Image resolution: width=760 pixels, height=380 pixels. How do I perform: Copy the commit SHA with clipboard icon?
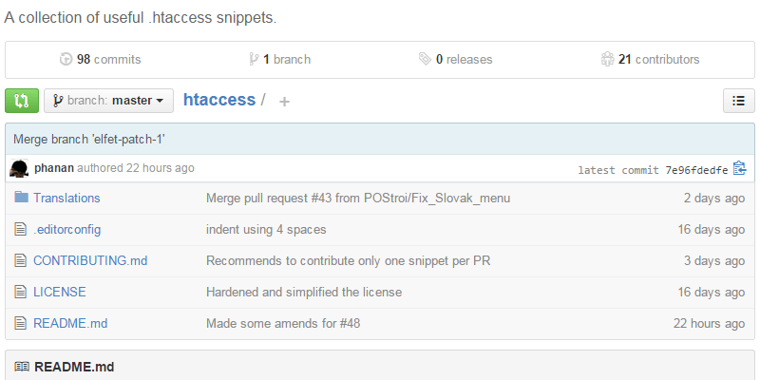pos(739,169)
